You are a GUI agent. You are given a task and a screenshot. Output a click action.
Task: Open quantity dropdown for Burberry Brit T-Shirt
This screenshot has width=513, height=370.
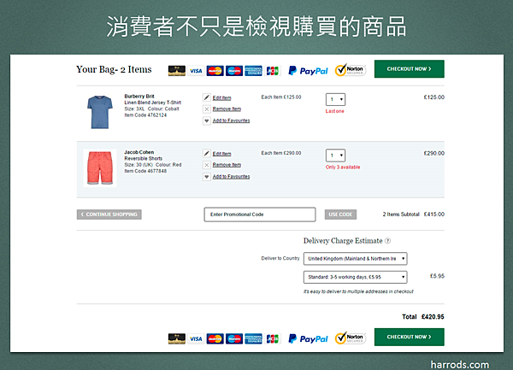pyautogui.click(x=336, y=99)
